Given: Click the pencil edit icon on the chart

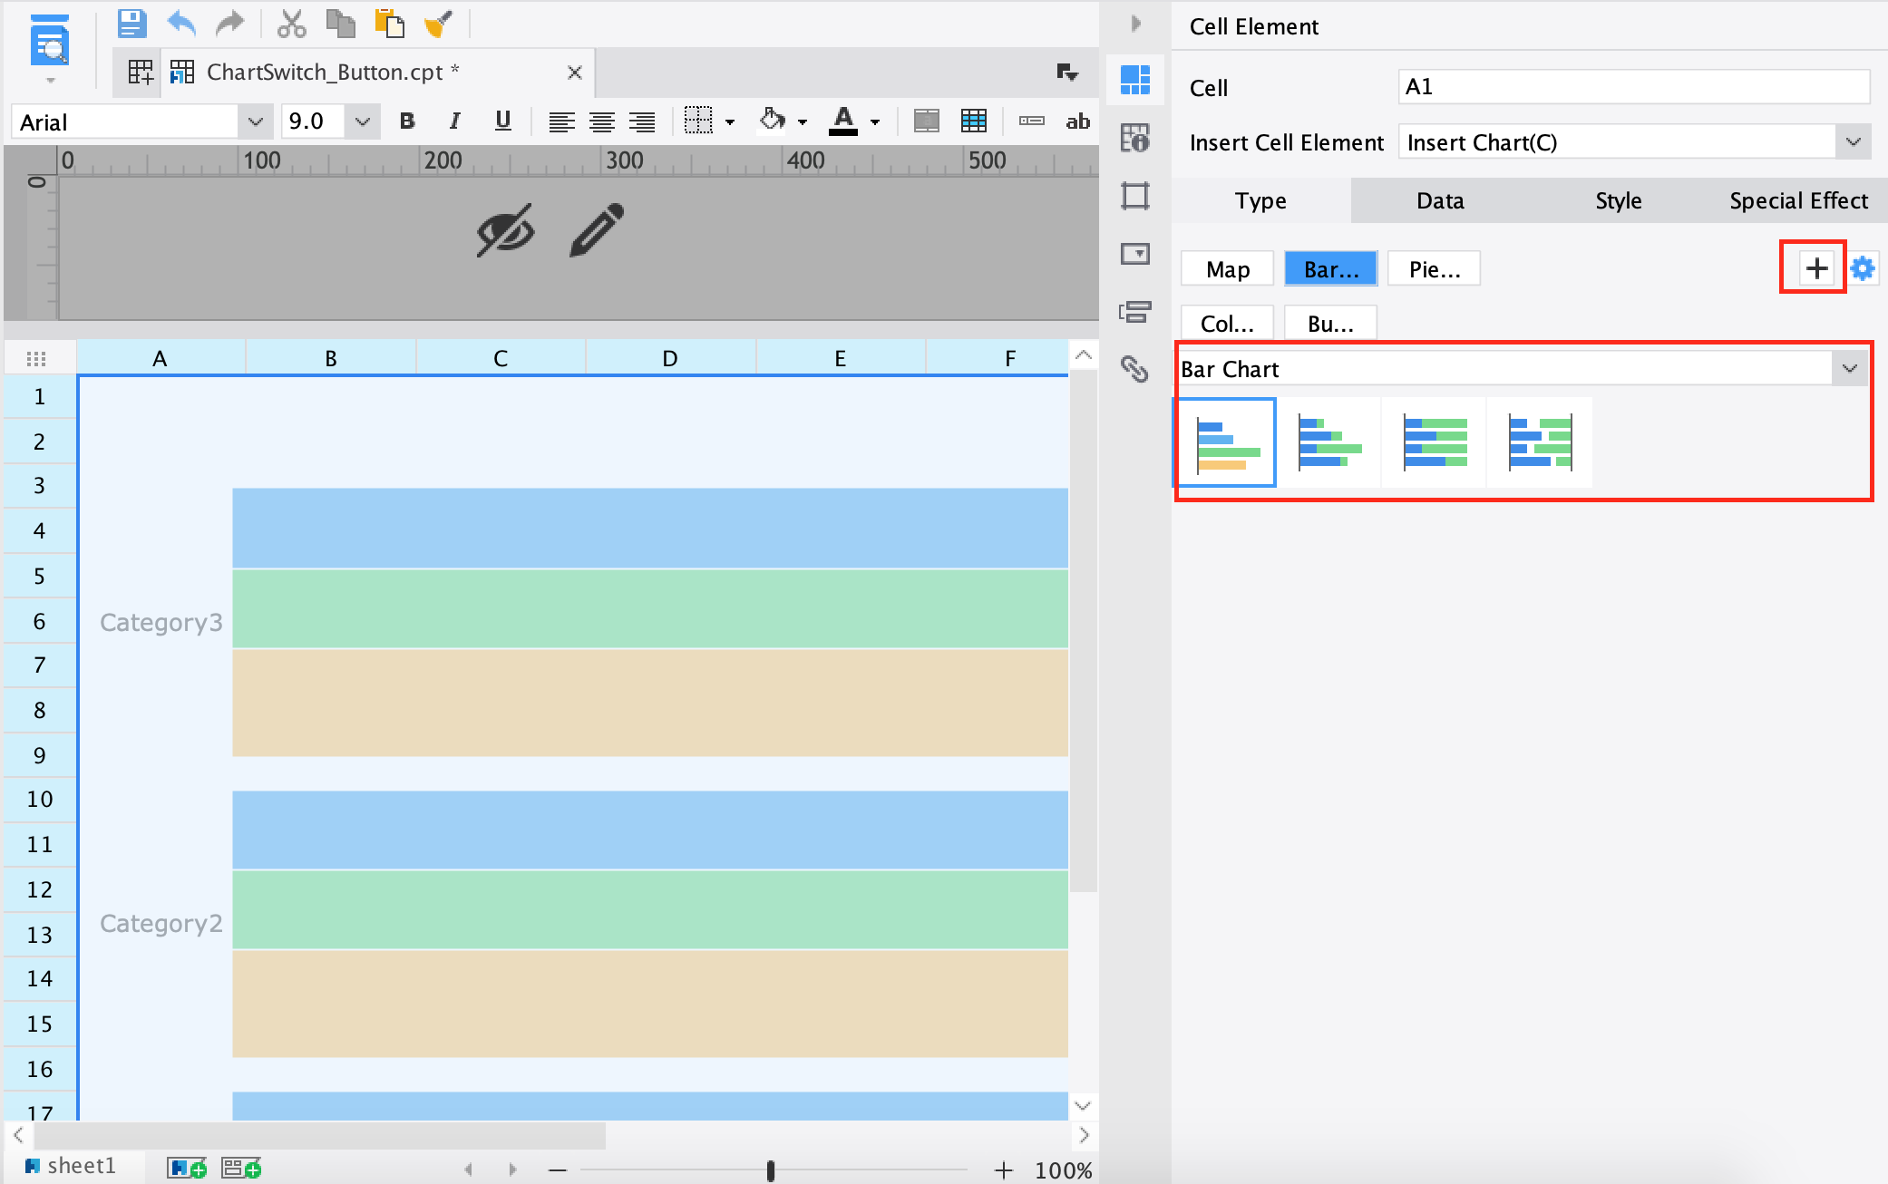Looking at the screenshot, I should (x=597, y=230).
